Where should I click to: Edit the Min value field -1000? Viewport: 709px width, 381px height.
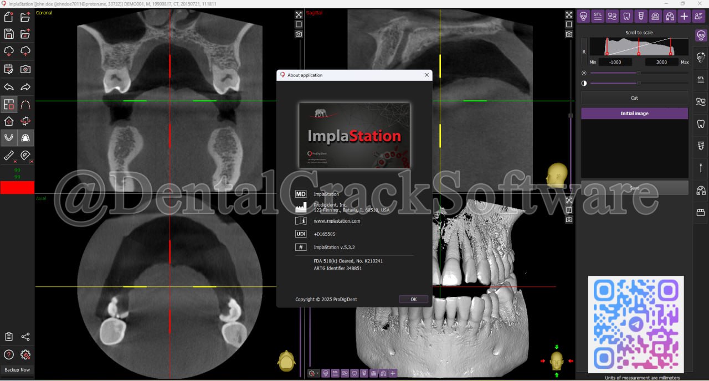(x=615, y=62)
